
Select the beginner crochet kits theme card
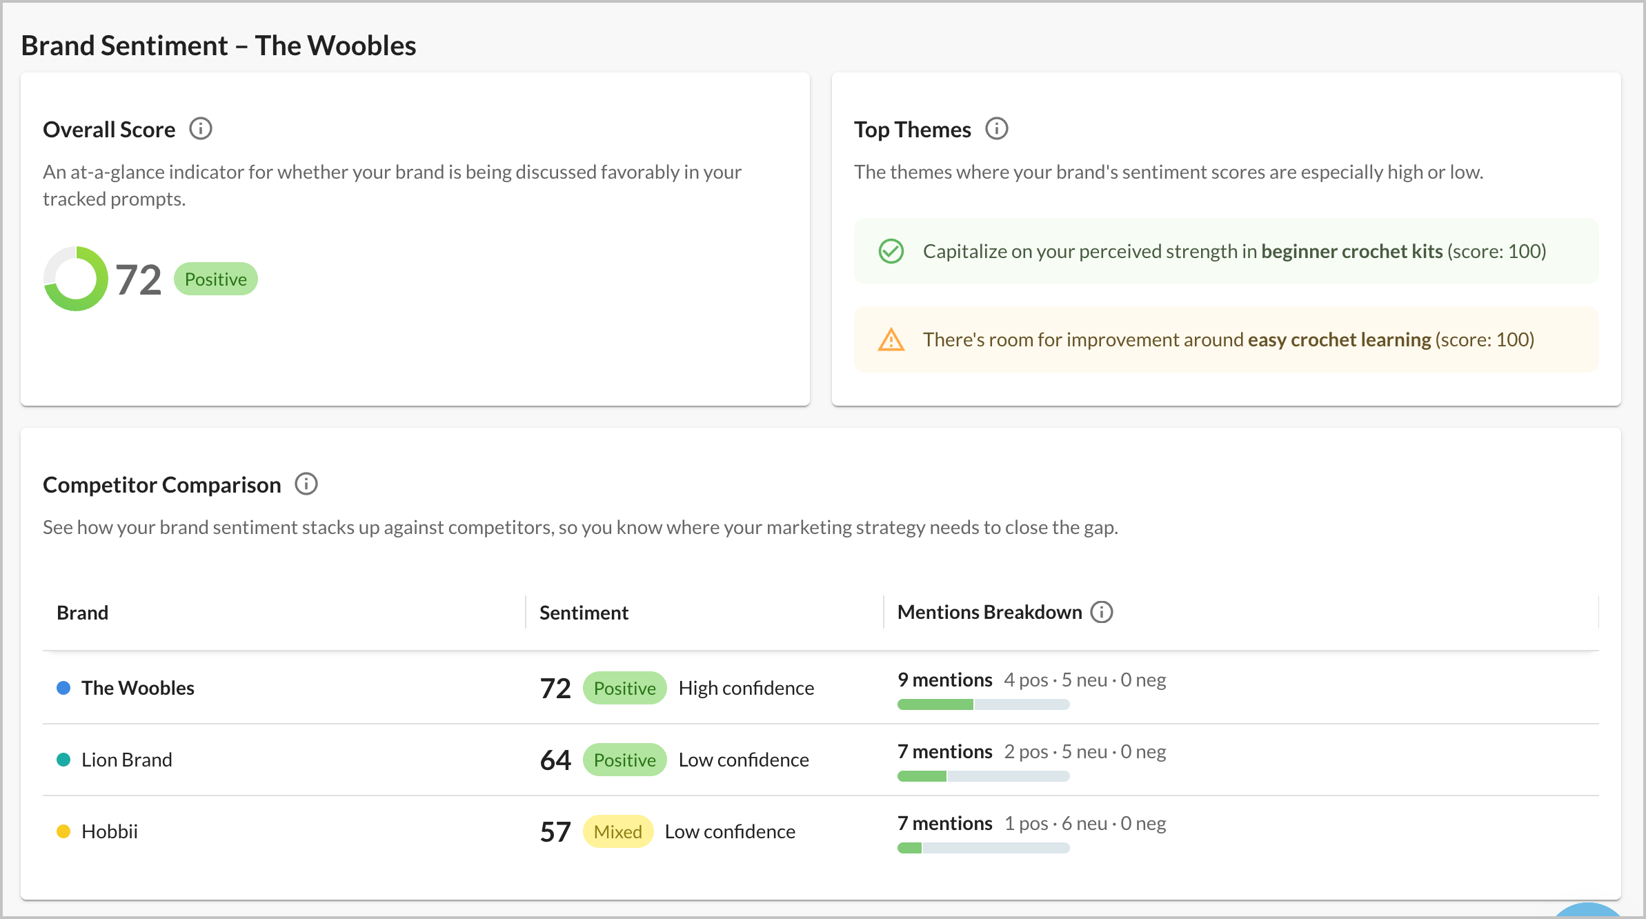click(x=1227, y=251)
